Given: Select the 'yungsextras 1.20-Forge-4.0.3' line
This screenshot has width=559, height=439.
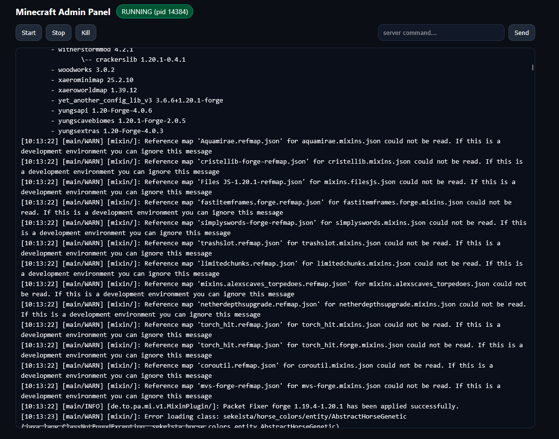Looking at the screenshot, I should point(107,131).
